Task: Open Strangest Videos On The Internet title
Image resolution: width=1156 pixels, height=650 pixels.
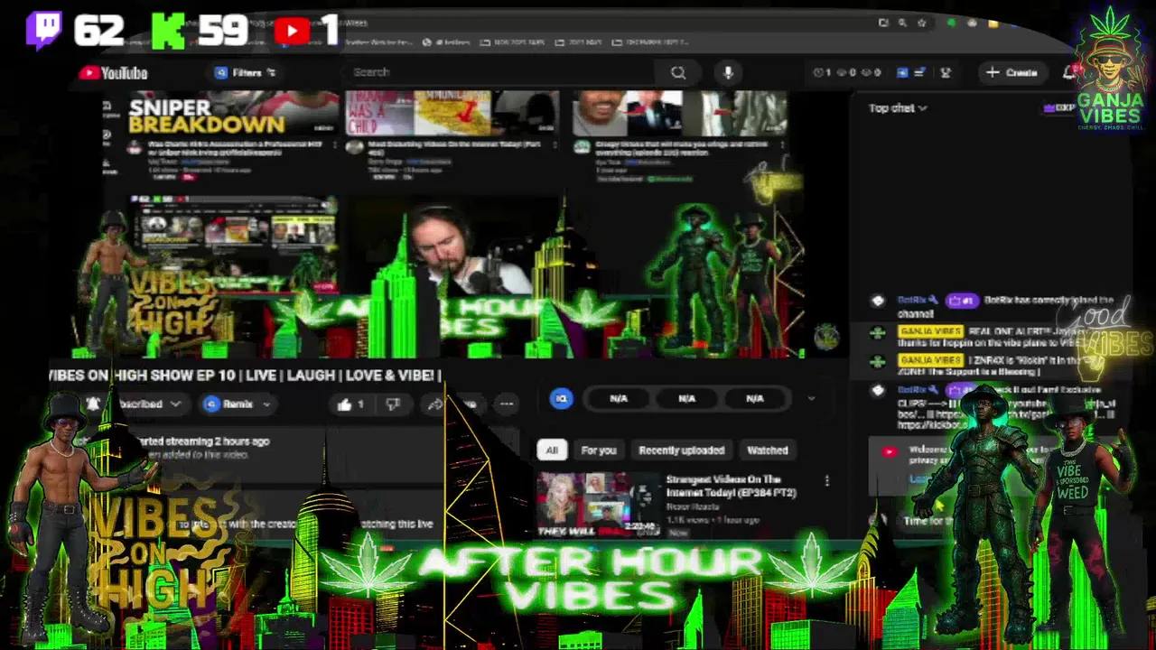Action: coord(732,487)
